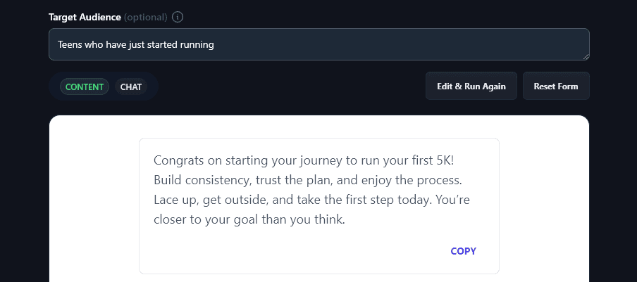Click the word 'Teens' in the audience field
The width and height of the screenshot is (637, 282).
70,45
